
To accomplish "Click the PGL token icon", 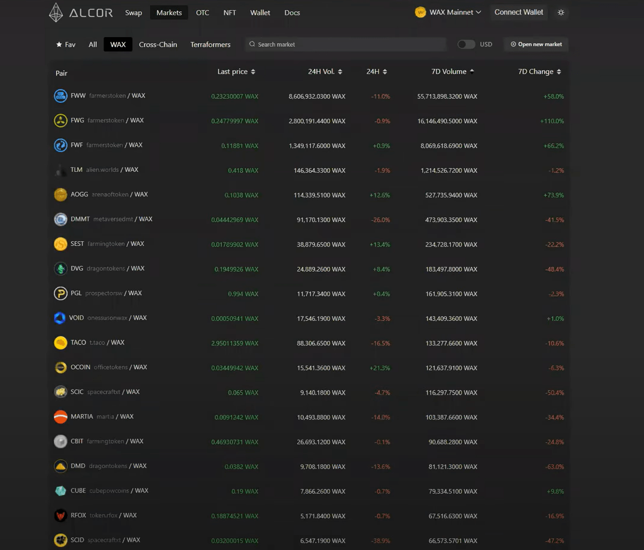I will [60, 293].
